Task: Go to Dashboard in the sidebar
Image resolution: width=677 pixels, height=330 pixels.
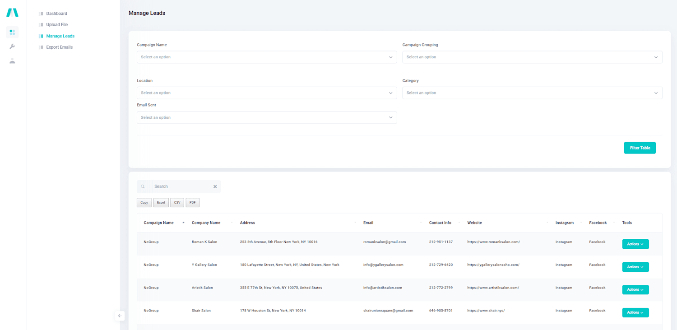Action: click(56, 14)
